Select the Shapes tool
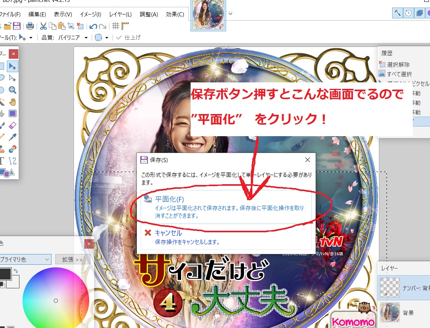 click(8, 173)
